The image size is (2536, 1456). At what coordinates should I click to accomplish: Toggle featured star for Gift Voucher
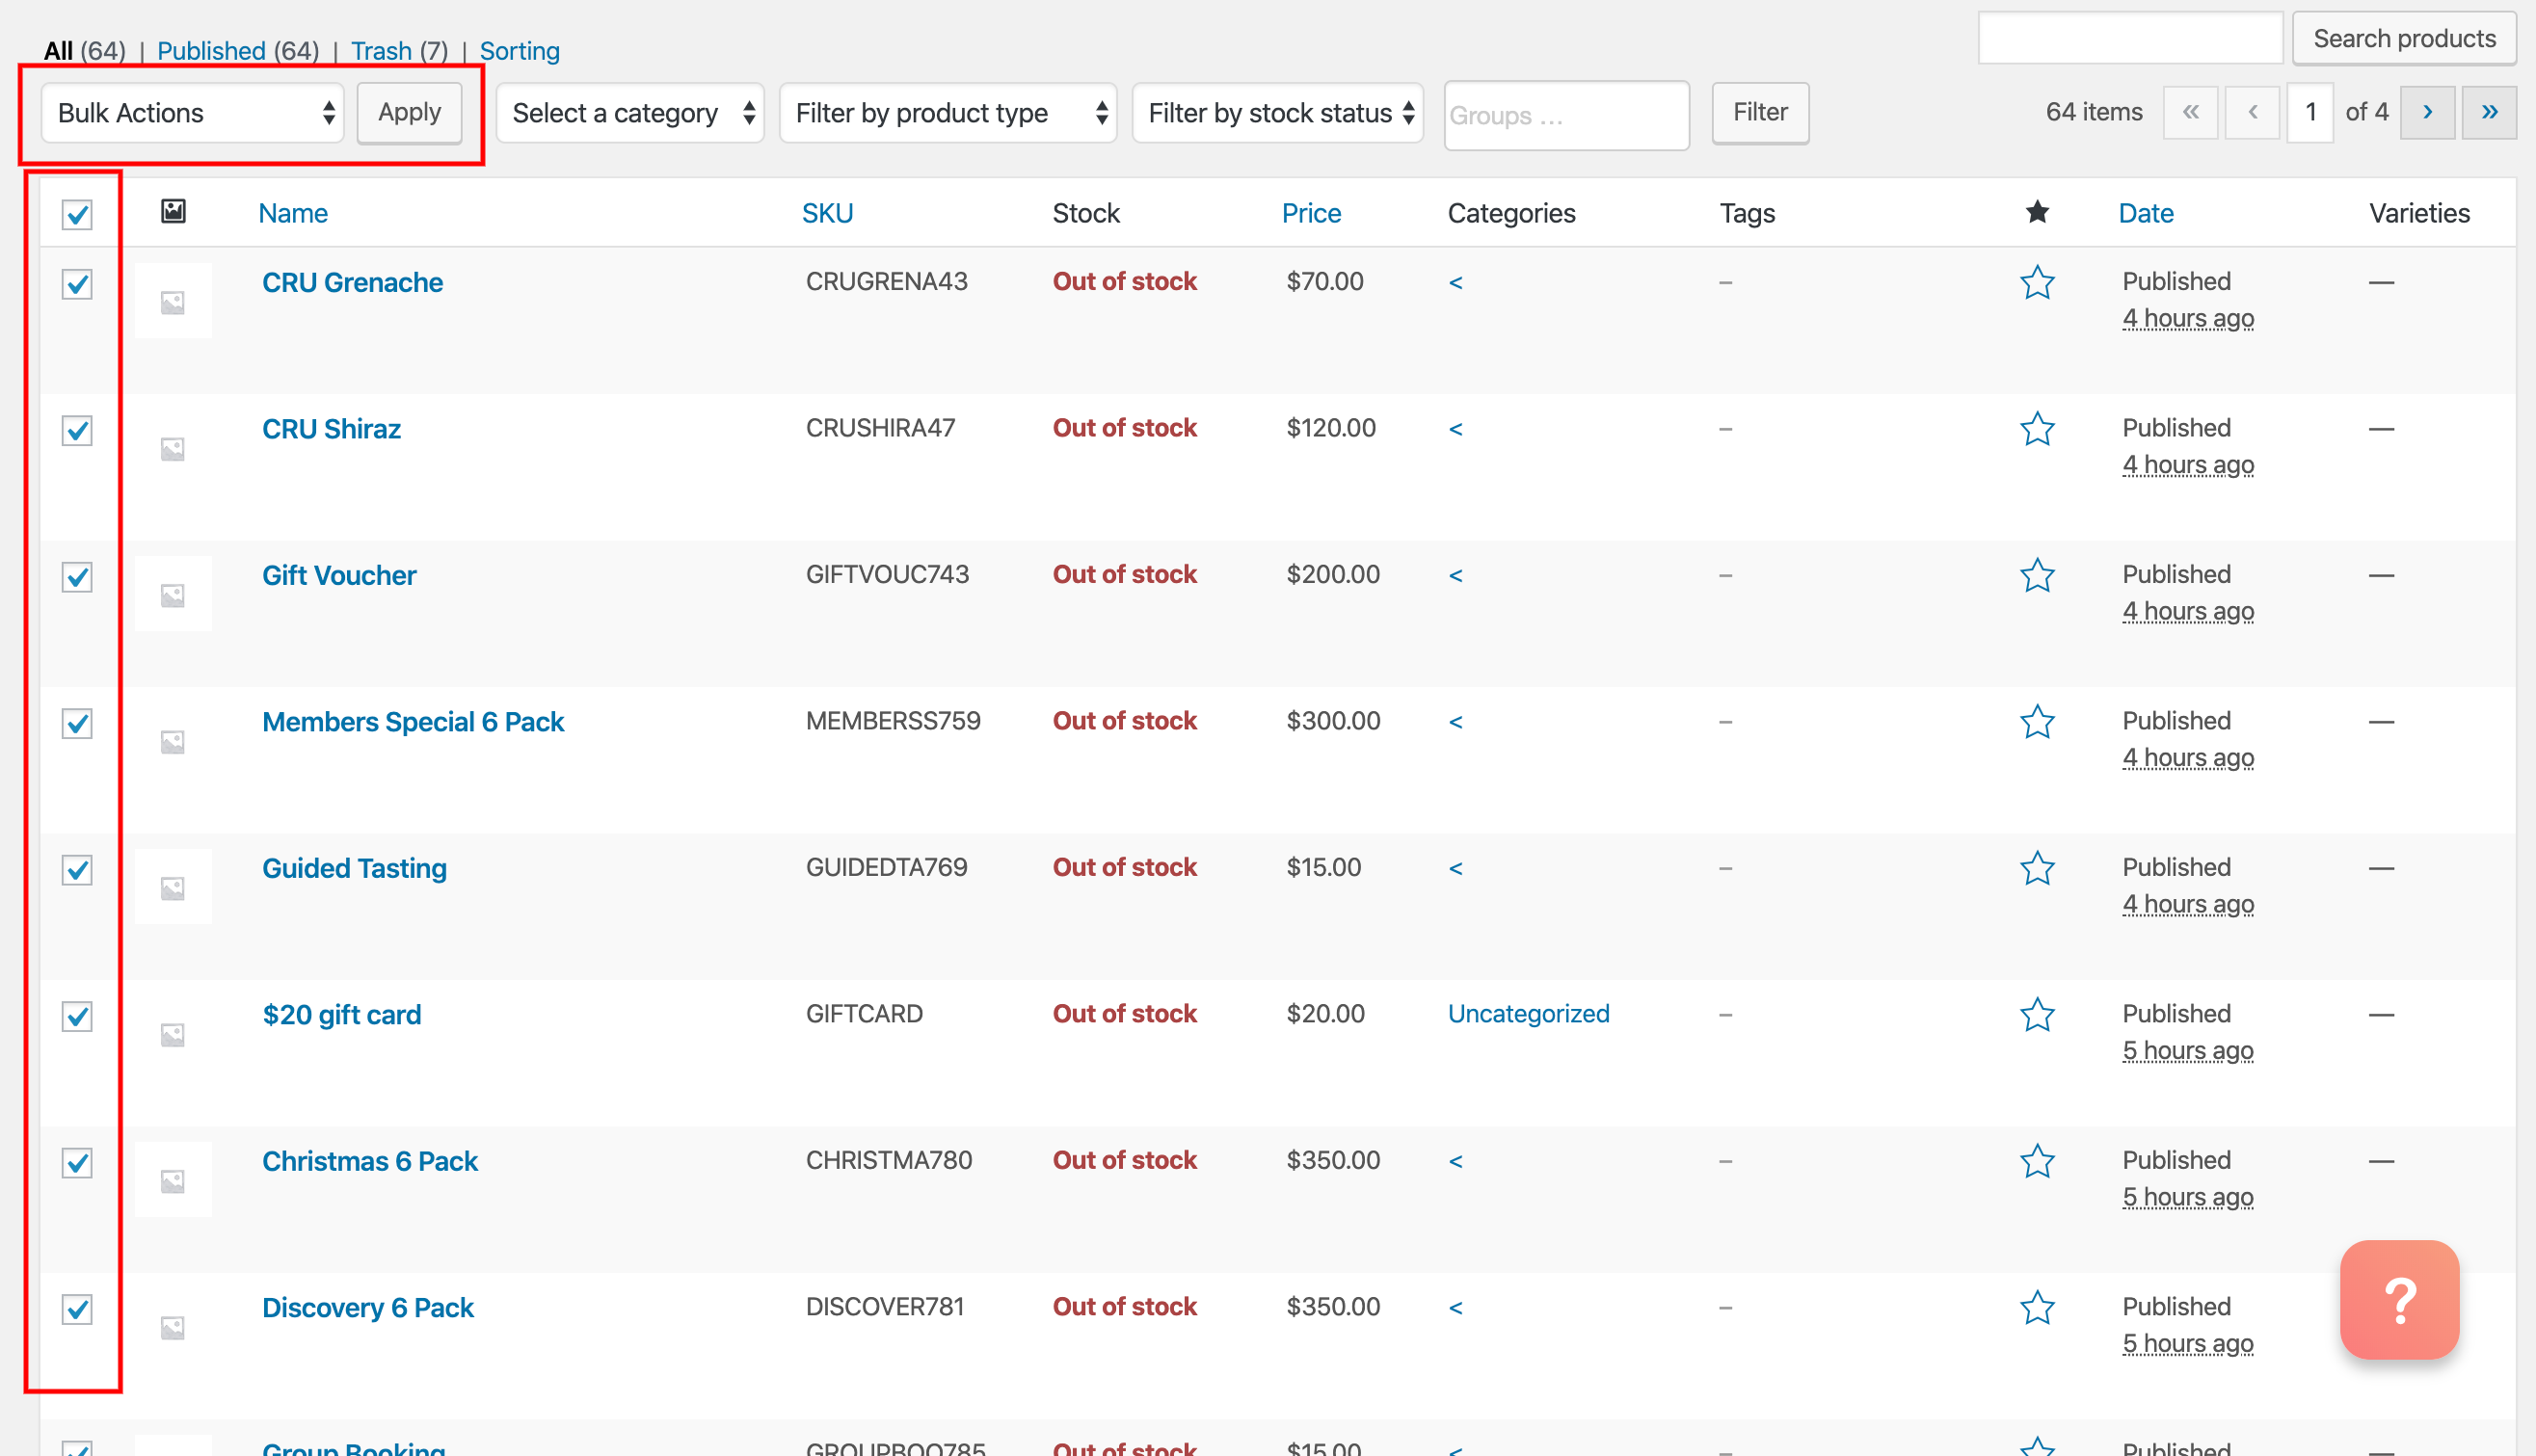point(2037,576)
